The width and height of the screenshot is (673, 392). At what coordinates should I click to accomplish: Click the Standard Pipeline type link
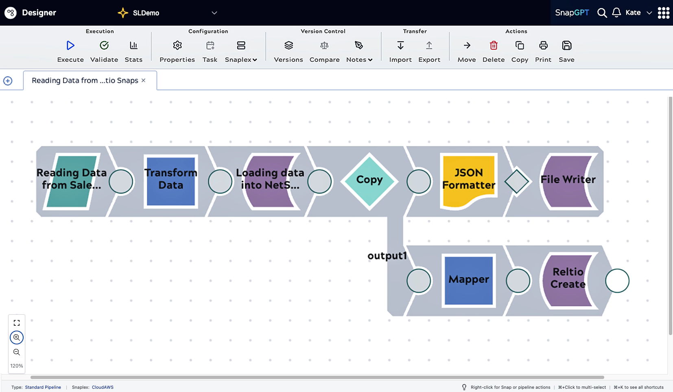pos(43,387)
